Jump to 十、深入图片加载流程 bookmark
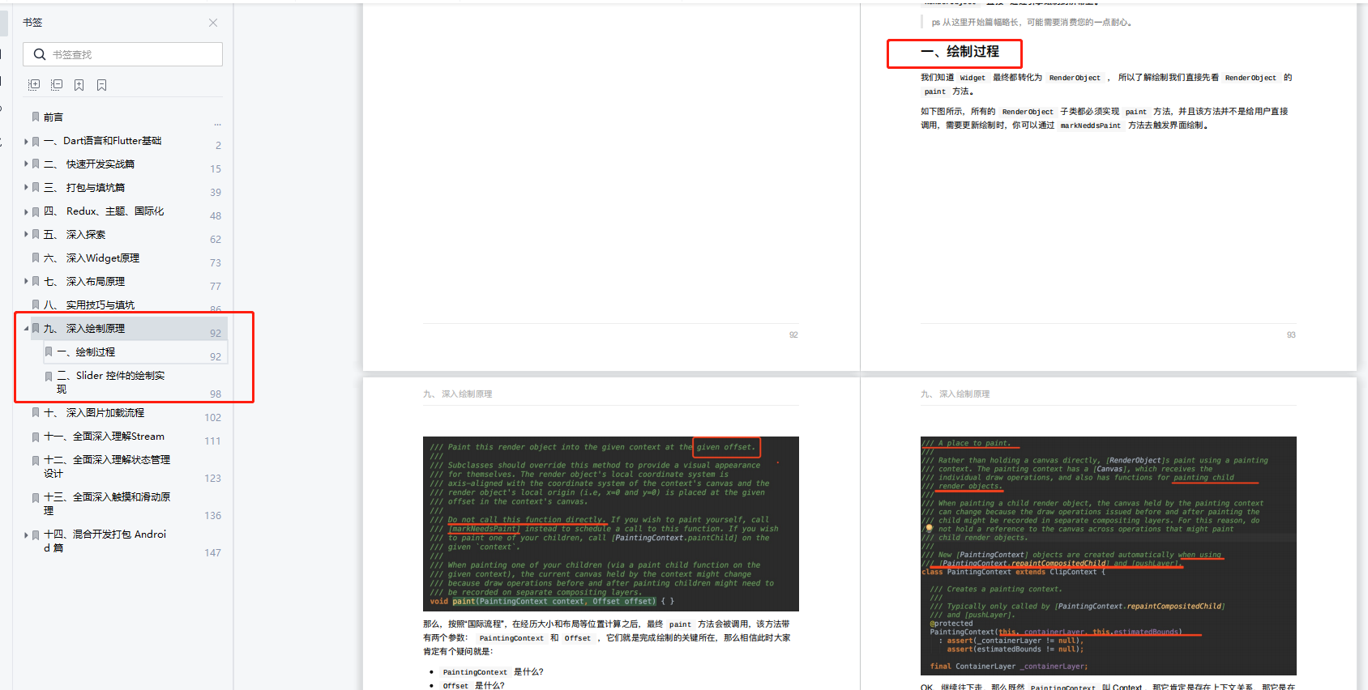Image resolution: width=1368 pixels, height=690 pixels. click(94, 413)
